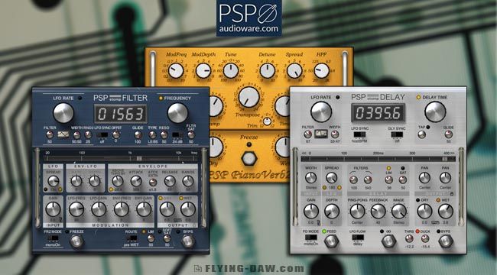Toggle the DRY LED in PSP Delay output
The height and width of the screenshot is (275, 497).
coord(417,200)
